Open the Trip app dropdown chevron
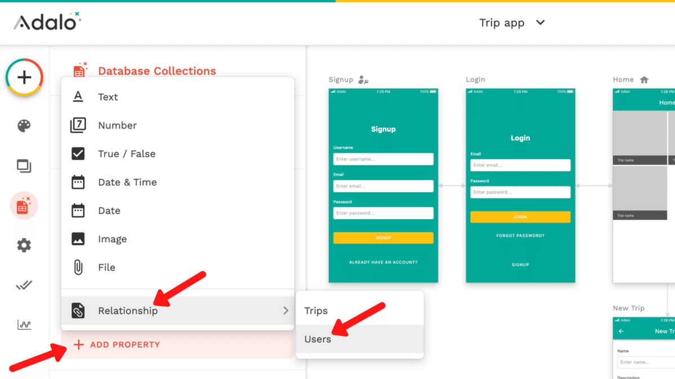 (541, 22)
